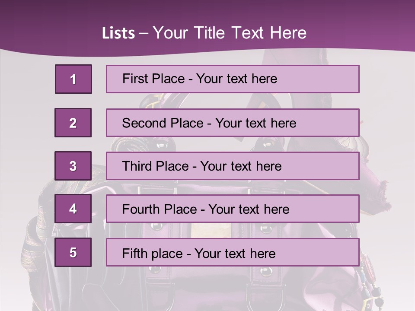Click the number 3 purple box
415x311 pixels.
click(73, 166)
